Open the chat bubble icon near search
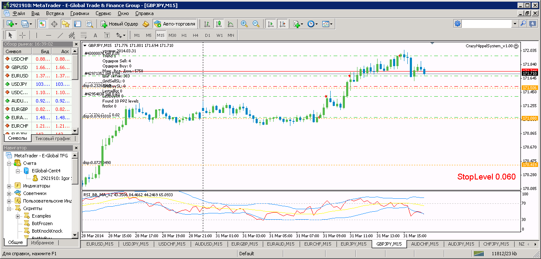Screen dimensions: 541x259 point(533,24)
